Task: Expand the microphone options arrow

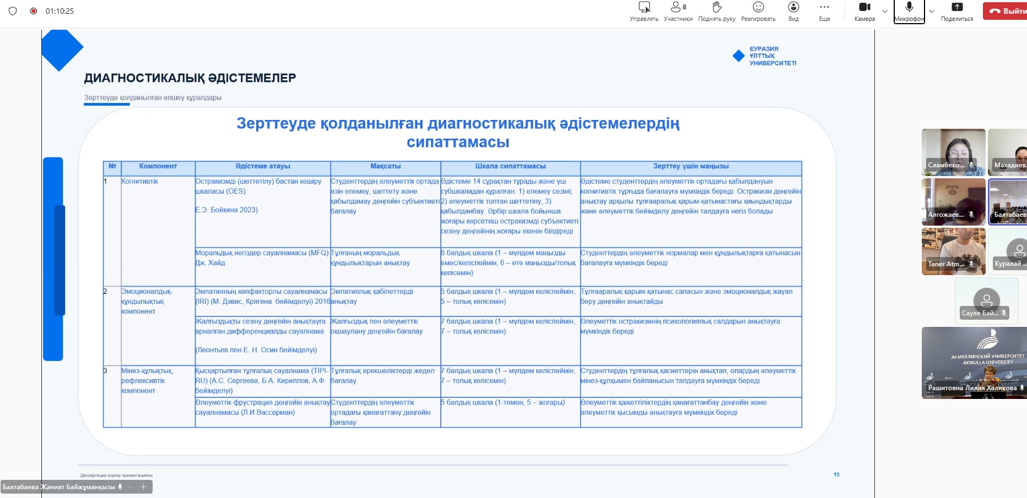Action: [932, 11]
